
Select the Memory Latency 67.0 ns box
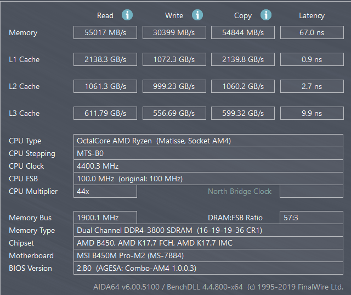pyautogui.click(x=312, y=32)
